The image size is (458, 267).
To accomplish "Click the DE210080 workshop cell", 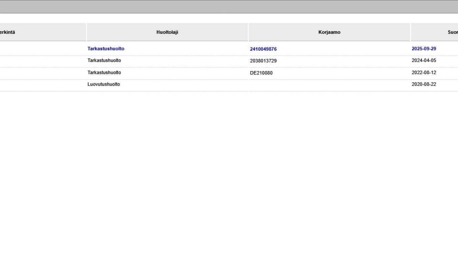I will tap(261, 73).
